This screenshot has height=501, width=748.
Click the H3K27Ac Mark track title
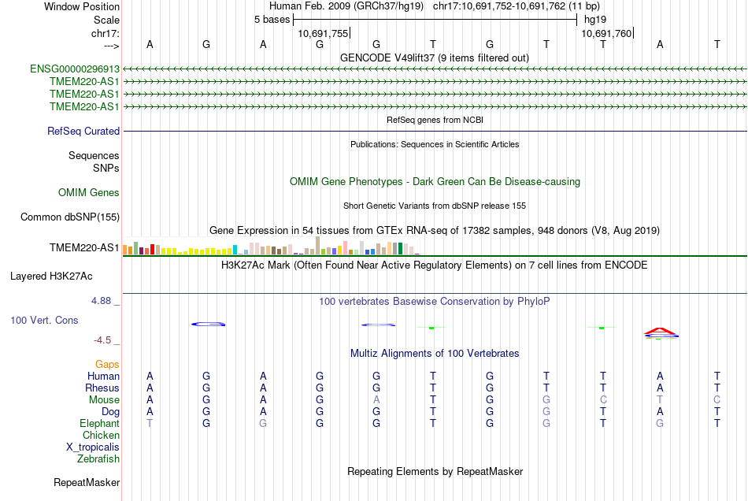pyautogui.click(x=435, y=265)
